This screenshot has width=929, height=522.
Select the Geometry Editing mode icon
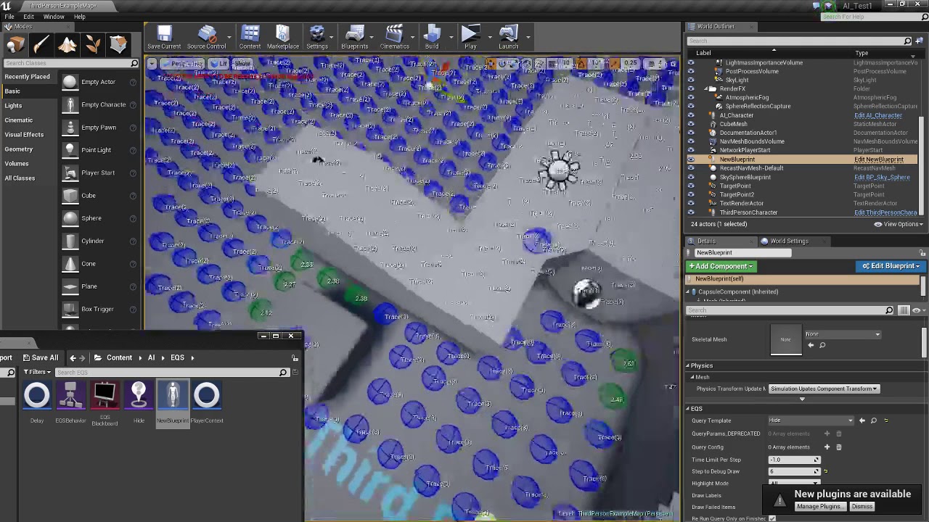tap(118, 45)
